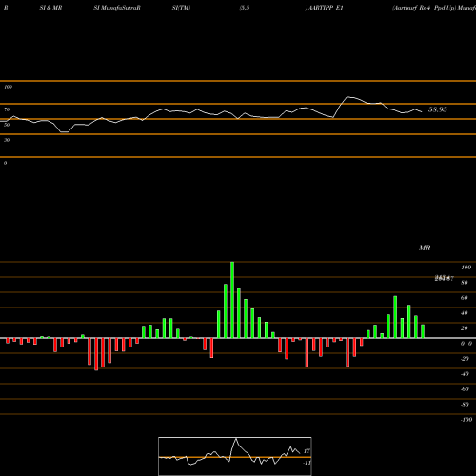This screenshot has width=476, height=476.
Task: Click the 100 label on RSI axis
Action: [x=9, y=87]
